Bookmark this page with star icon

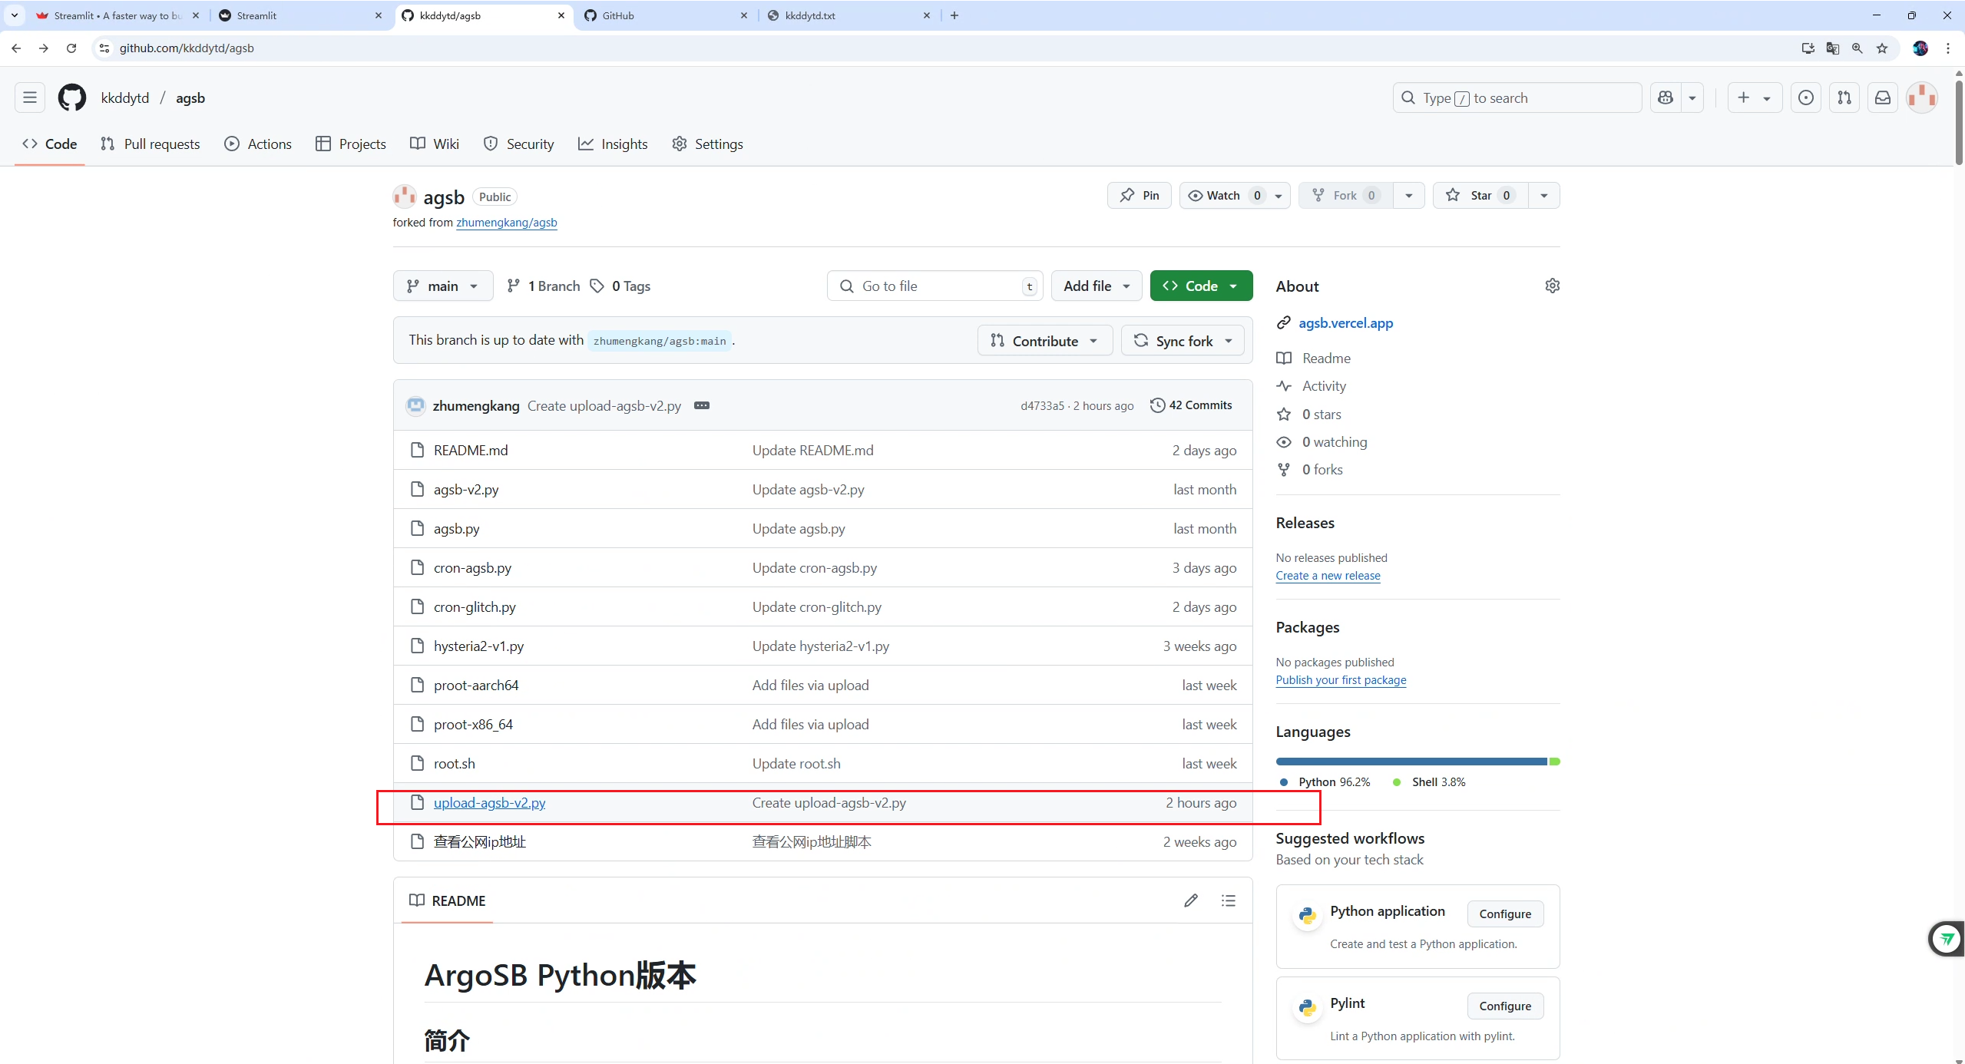click(1882, 48)
